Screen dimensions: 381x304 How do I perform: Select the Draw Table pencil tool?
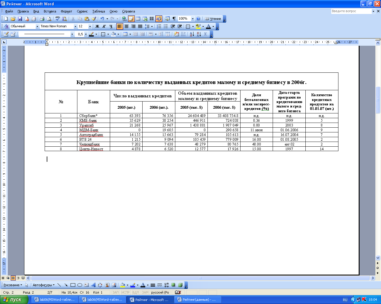(x=6, y=34)
